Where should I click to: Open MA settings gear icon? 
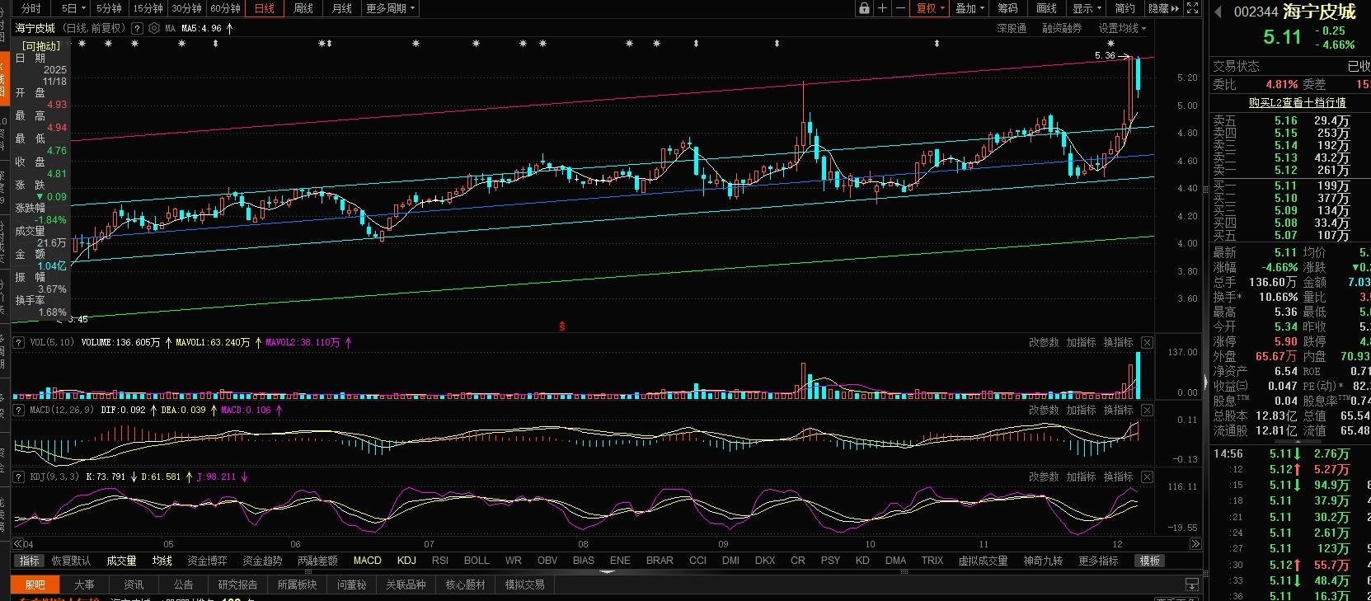[x=154, y=28]
